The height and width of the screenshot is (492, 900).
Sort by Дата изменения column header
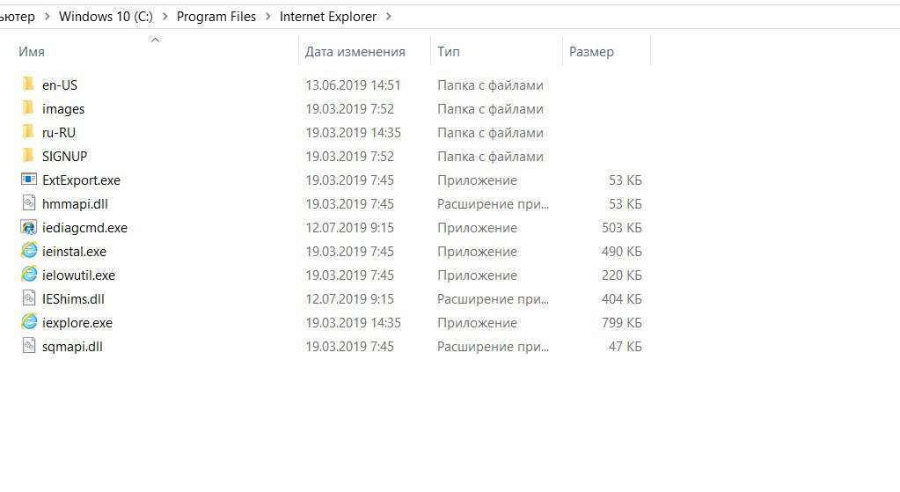pos(355,52)
